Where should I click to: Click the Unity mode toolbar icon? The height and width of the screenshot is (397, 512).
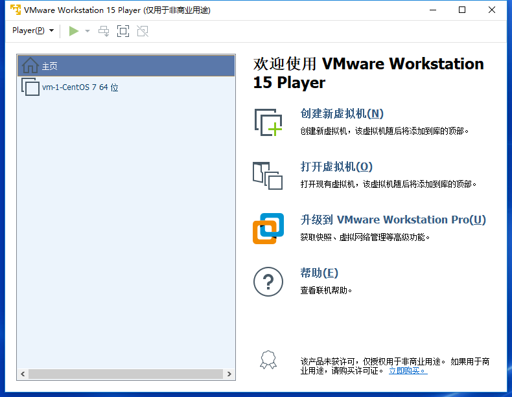tap(143, 31)
